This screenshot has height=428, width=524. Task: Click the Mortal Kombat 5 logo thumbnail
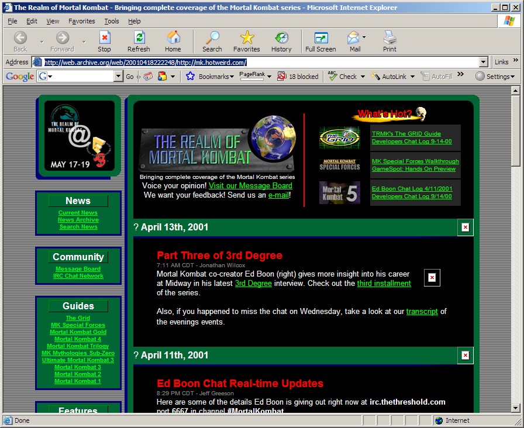[x=340, y=192]
